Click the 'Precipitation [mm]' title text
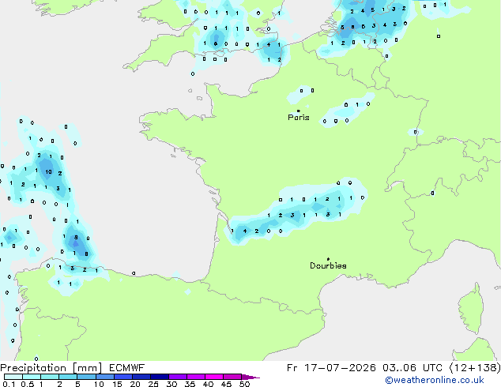The image size is (501, 387). click(x=51, y=368)
